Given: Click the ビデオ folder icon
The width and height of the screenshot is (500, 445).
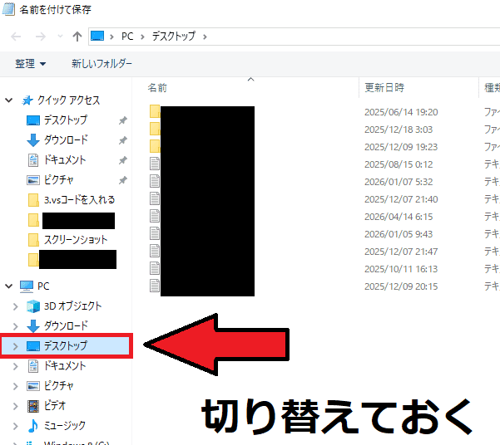Looking at the screenshot, I should tap(33, 406).
